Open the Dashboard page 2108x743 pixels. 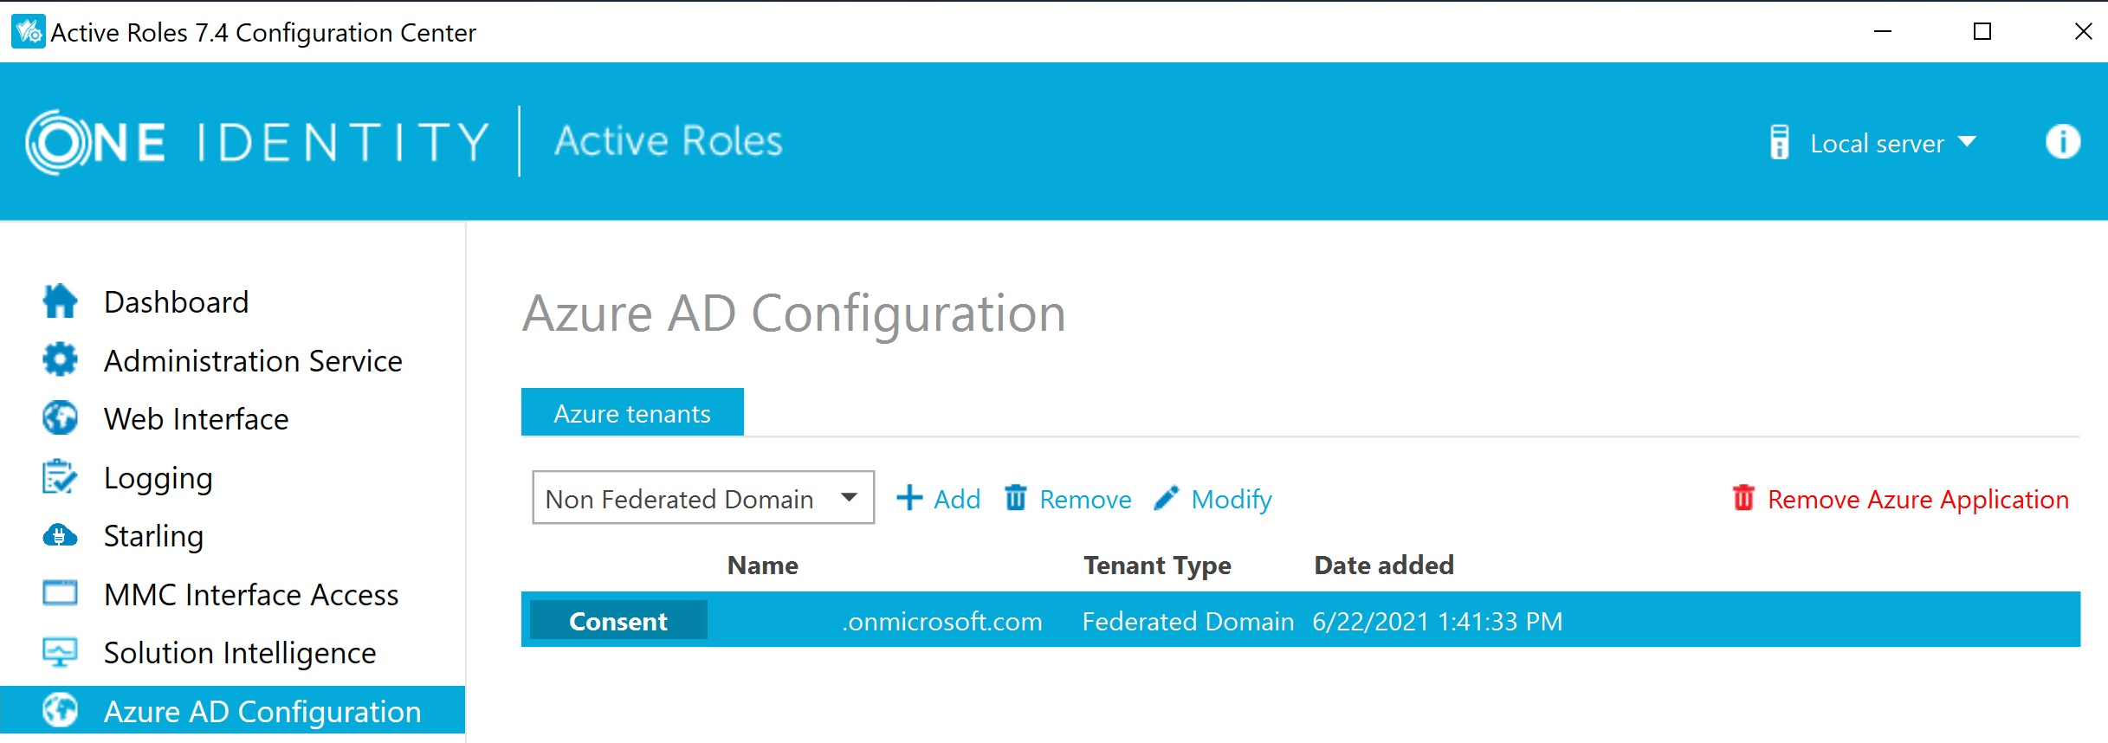point(176,302)
